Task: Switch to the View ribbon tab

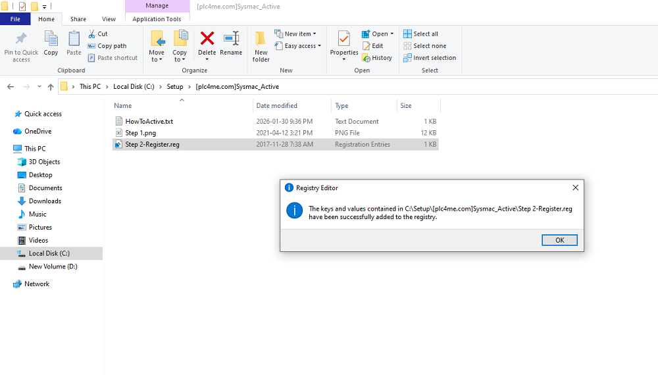Action: pos(109,19)
